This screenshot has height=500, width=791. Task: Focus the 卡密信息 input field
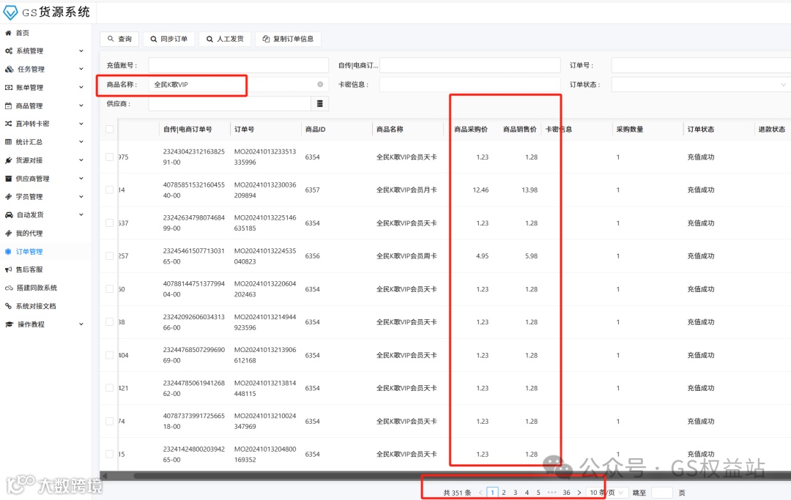469,85
